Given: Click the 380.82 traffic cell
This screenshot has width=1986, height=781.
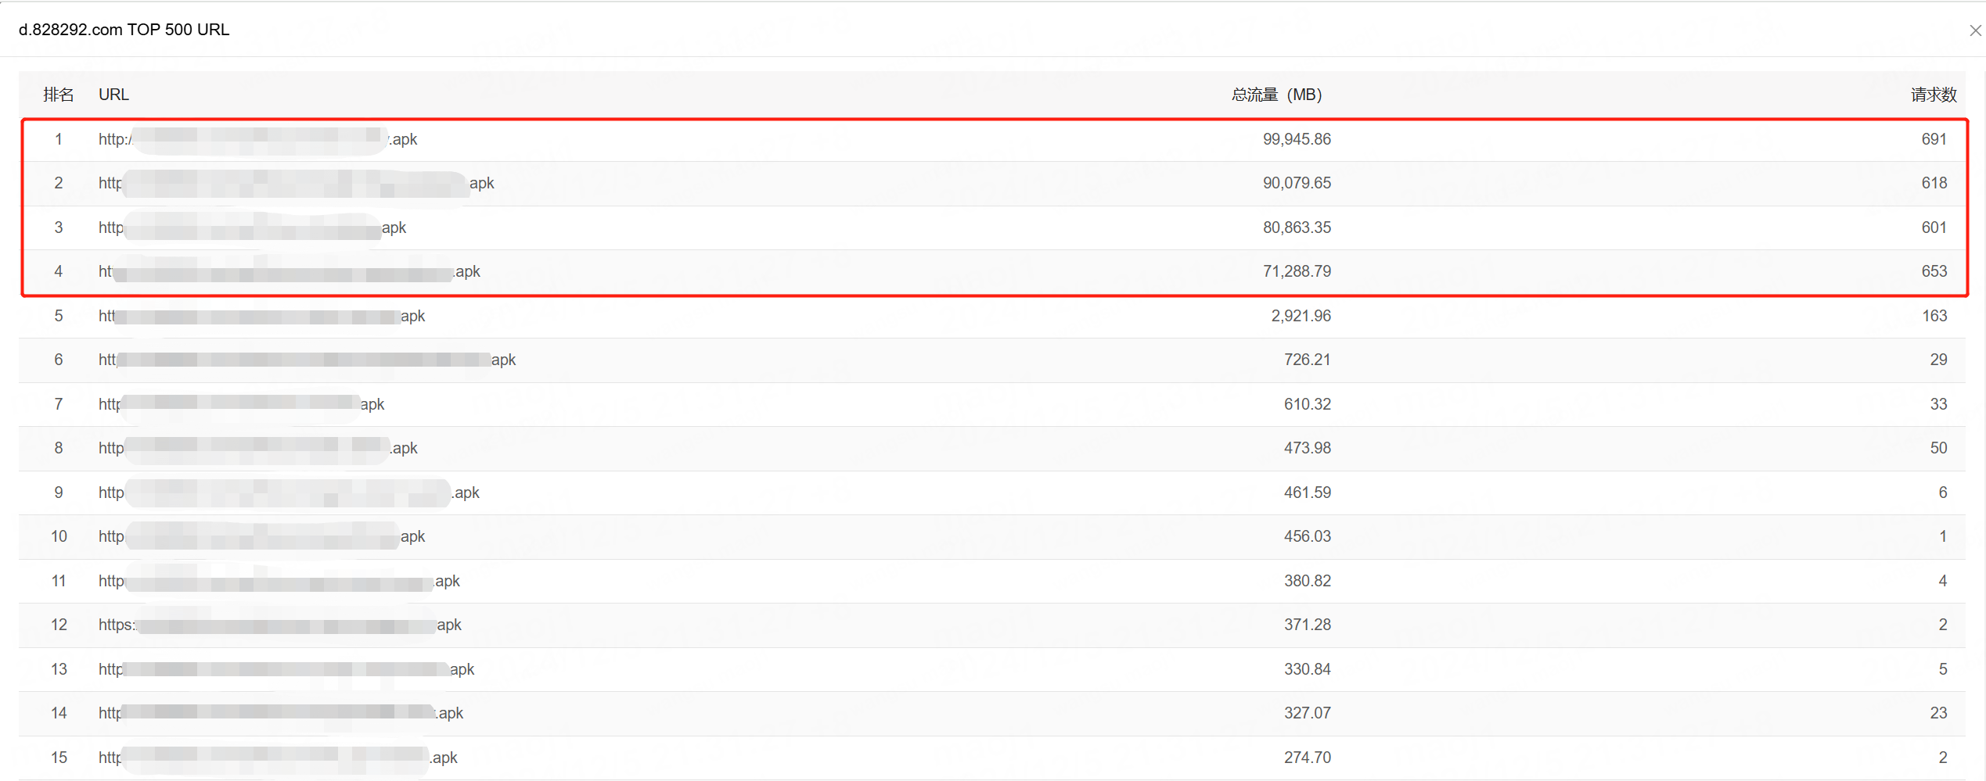Looking at the screenshot, I should point(1307,581).
